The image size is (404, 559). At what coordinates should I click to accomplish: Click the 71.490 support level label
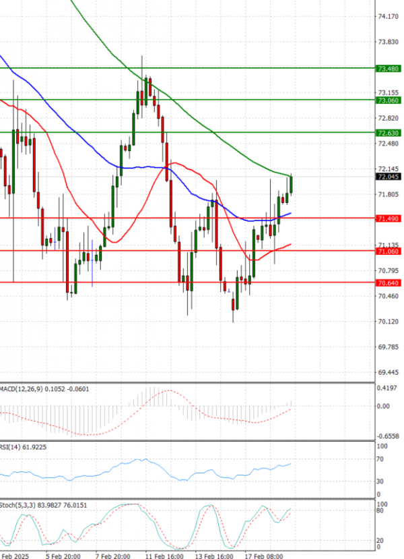(x=389, y=218)
